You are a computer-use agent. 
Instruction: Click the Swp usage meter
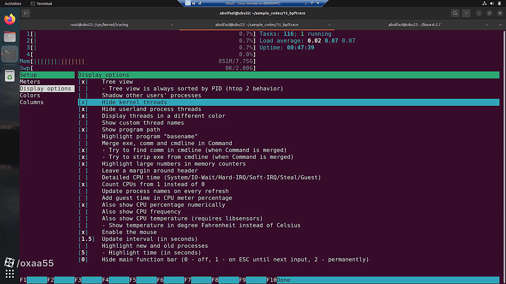click(x=138, y=68)
